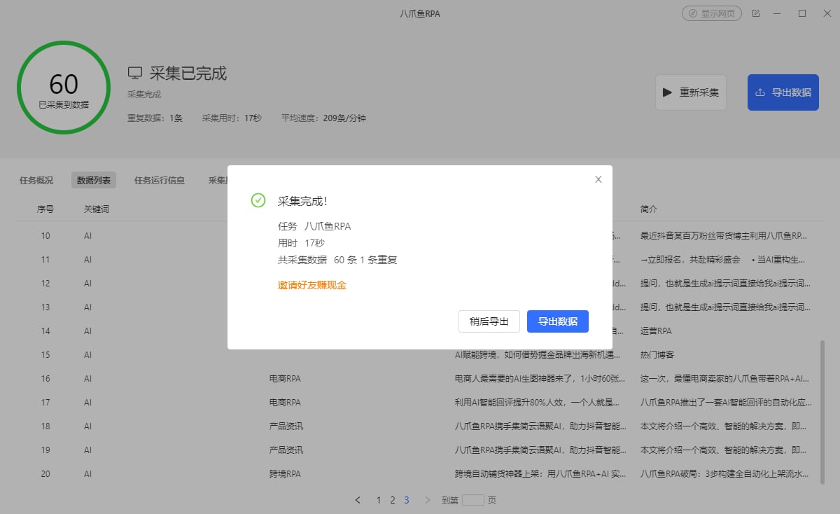Viewport: 840px width, 514px height.
Task: Open the 邀请好友赚现金 link
Action: 312,285
